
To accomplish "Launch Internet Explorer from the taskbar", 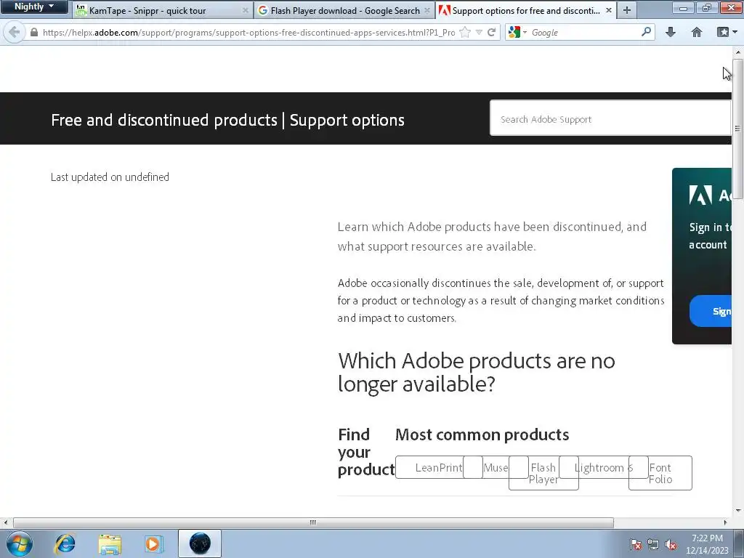I will point(65,543).
